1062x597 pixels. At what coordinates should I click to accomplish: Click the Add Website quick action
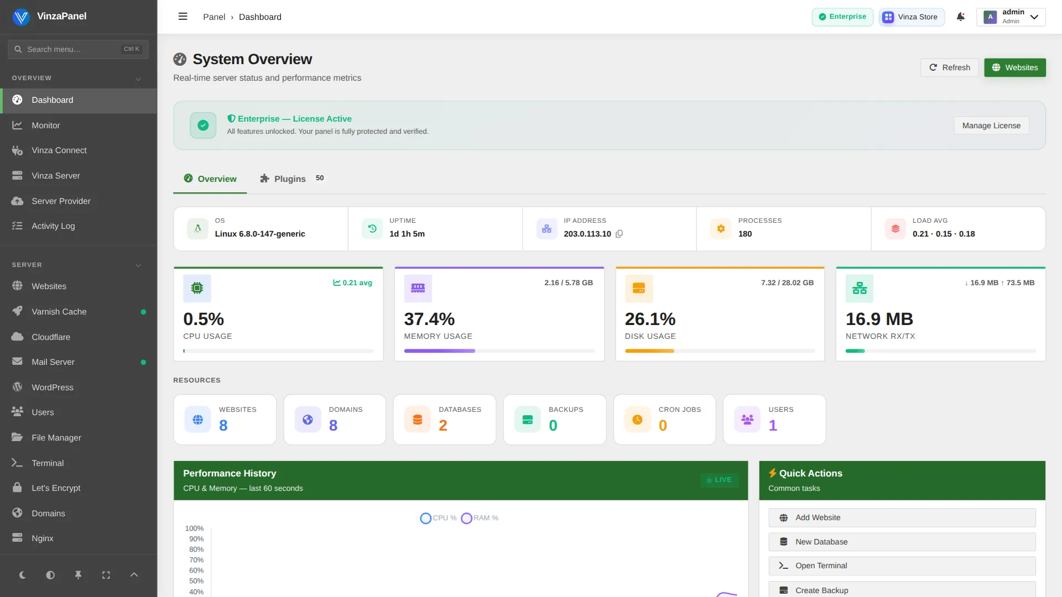(902, 517)
